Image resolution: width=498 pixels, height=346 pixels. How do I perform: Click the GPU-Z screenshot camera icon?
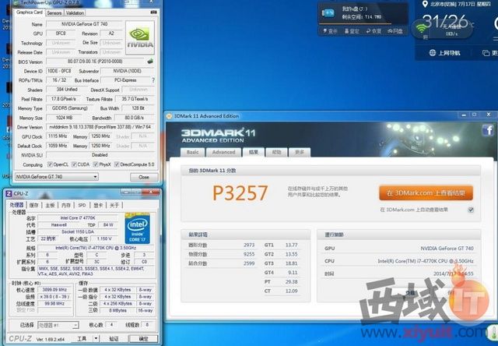(154, 12)
